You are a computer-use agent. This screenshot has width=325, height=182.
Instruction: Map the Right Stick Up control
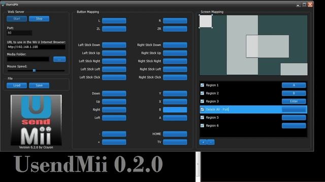(x=175, y=53)
